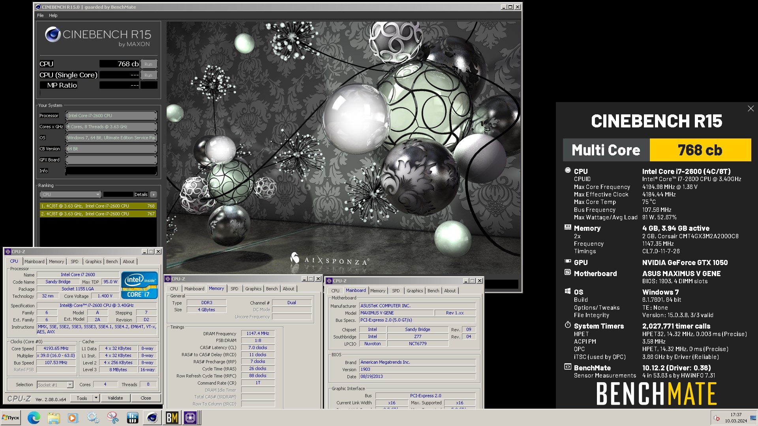Select Memory tab in CPU-Z Mainboard window

point(378,291)
